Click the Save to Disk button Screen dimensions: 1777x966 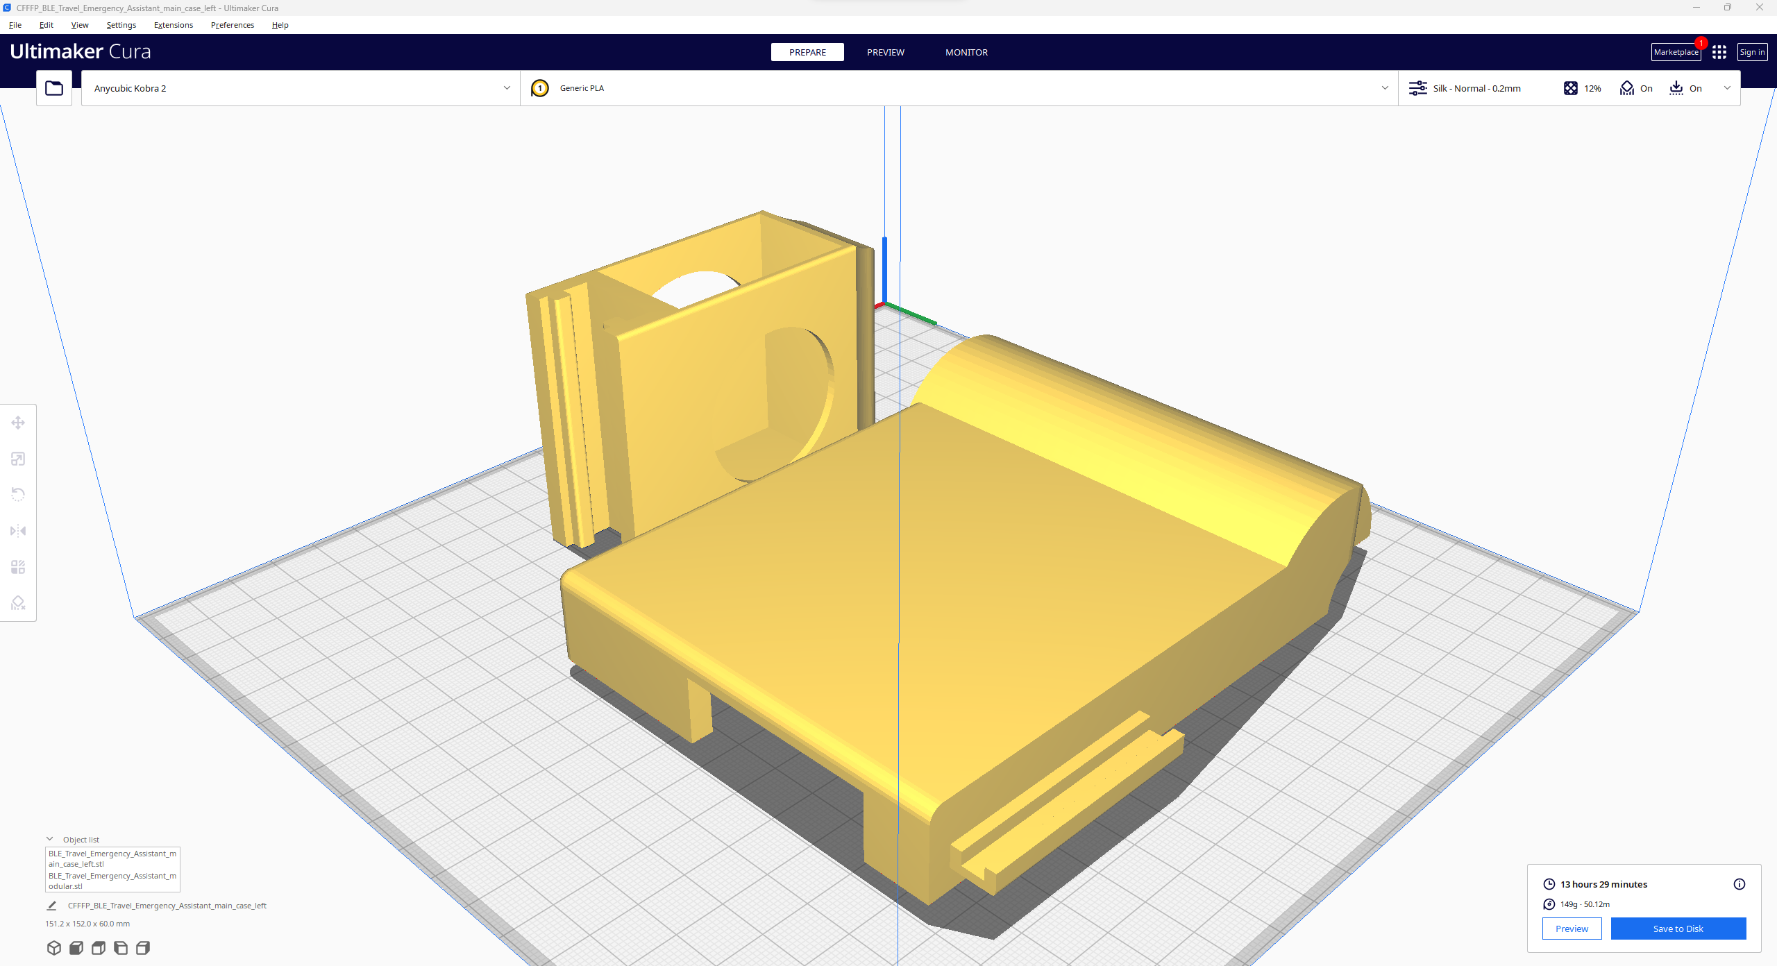pos(1679,929)
